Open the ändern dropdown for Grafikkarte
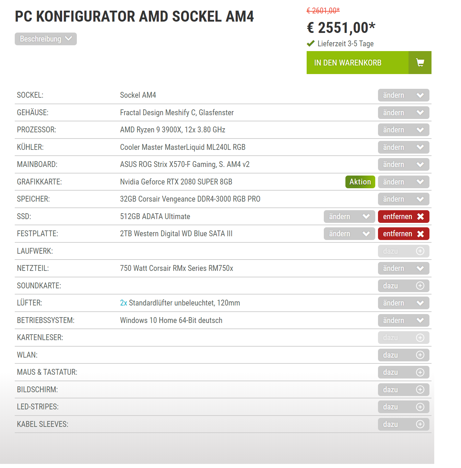461x468 pixels. click(404, 182)
